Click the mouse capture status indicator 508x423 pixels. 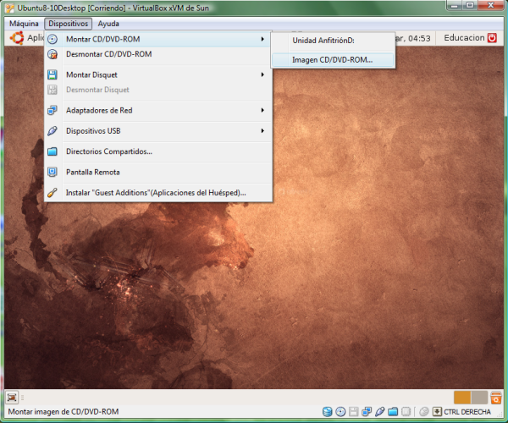[x=423, y=412]
